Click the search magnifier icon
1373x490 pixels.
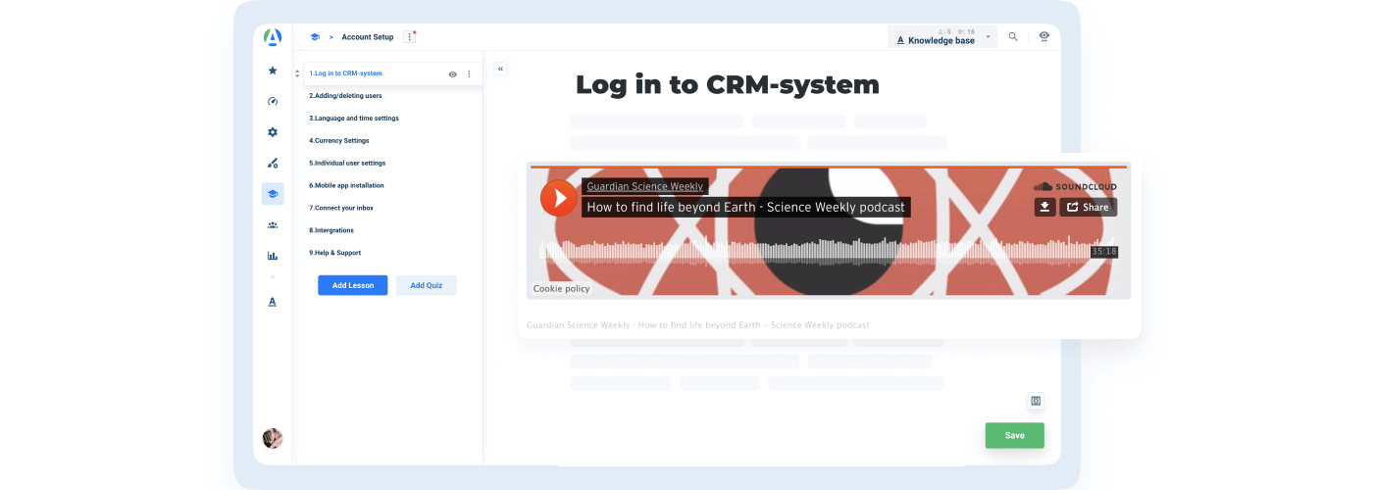pyautogui.click(x=1013, y=37)
